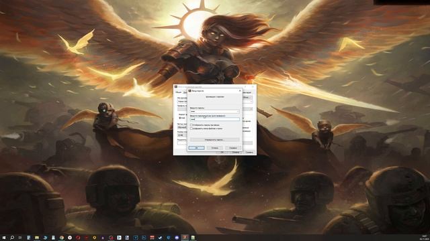Screen dimensions: 430x241
Task: Confirm password with the OK button
Action: click(x=196, y=148)
